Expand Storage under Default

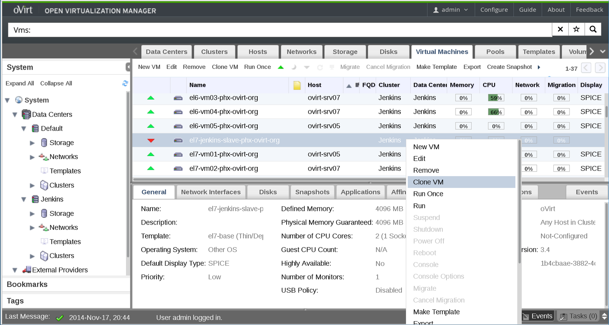(32, 143)
